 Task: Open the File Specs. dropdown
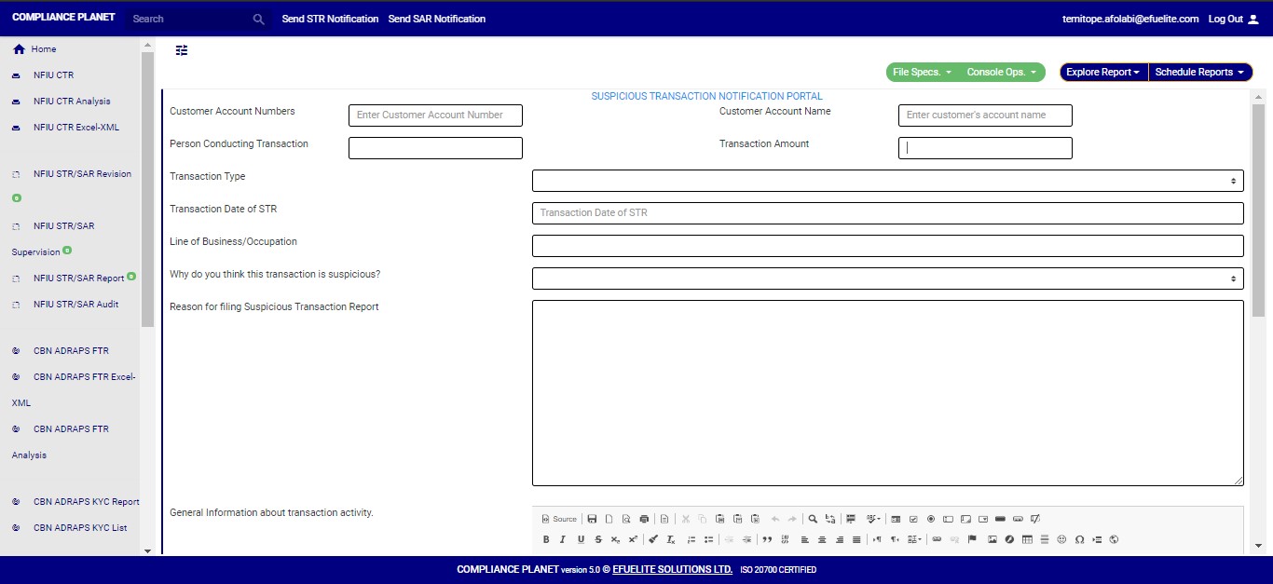click(922, 72)
